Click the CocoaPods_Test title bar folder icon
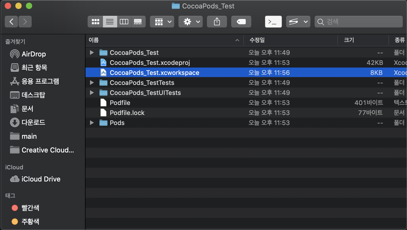Screen dimensions: 407x230 point(176,6)
